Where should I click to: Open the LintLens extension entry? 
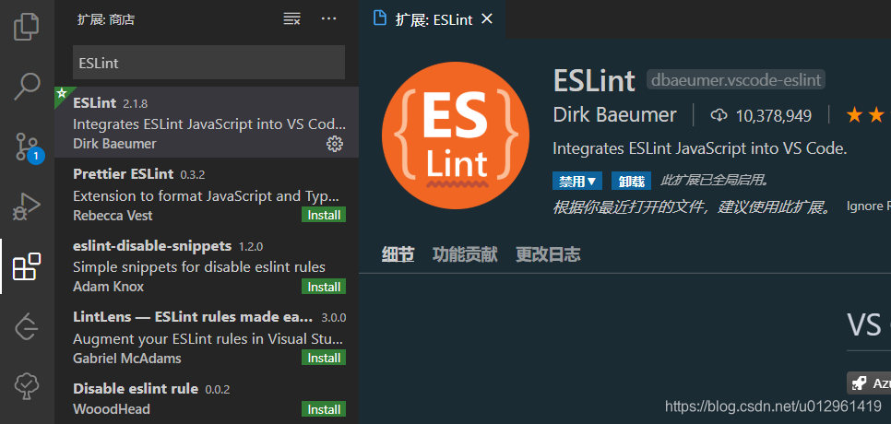(x=207, y=336)
